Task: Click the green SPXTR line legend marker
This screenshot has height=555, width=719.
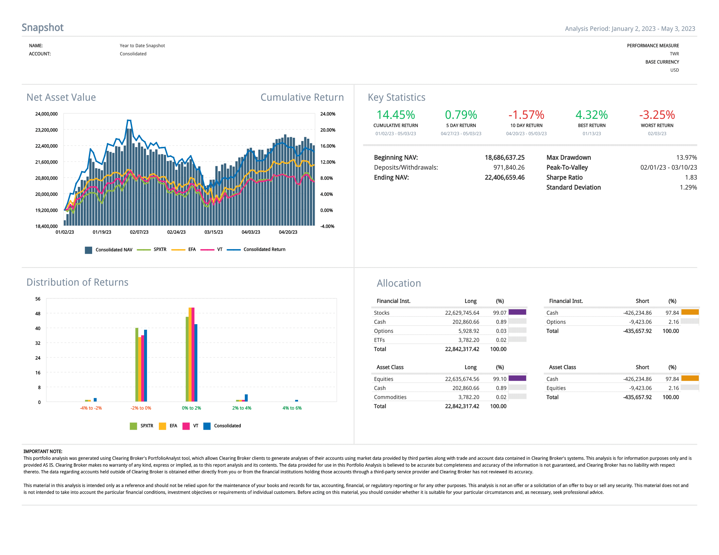Action: [x=143, y=250]
